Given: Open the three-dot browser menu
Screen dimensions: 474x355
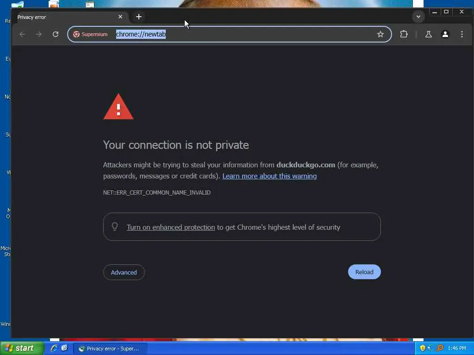Looking at the screenshot, I should 462,34.
